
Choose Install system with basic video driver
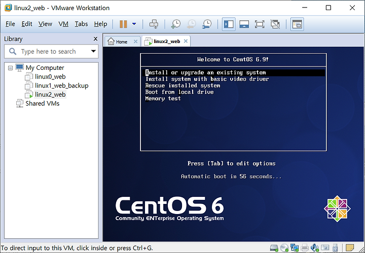[x=207, y=79]
